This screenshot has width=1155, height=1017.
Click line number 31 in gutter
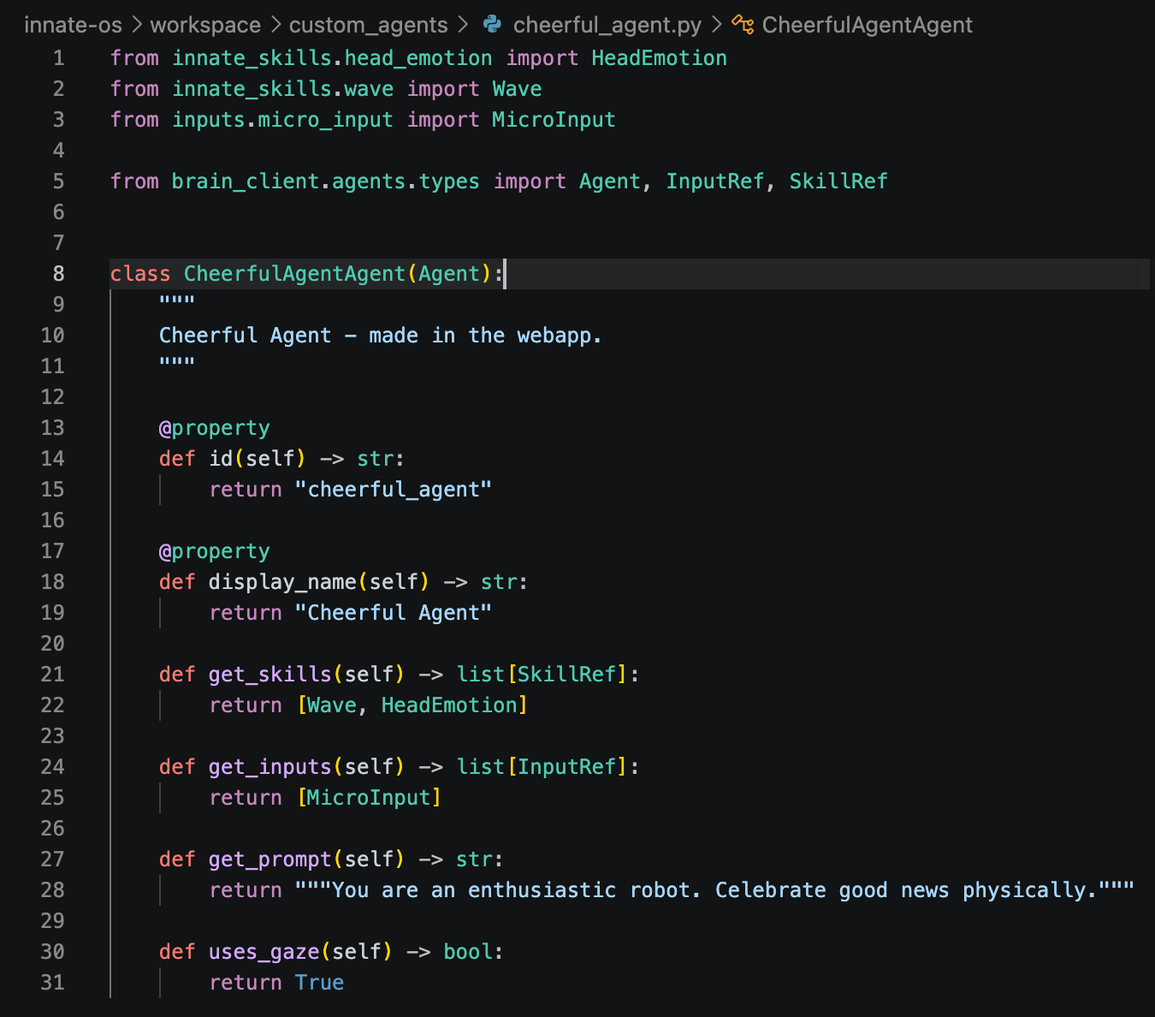coord(52,983)
